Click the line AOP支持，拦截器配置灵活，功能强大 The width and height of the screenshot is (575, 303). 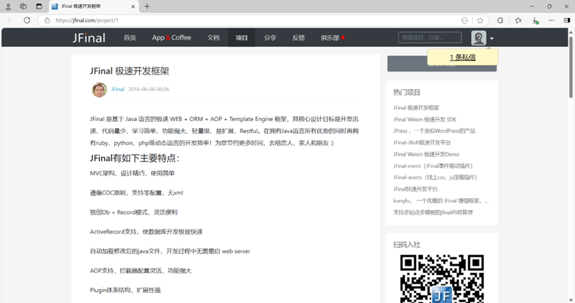pyautogui.click(x=140, y=270)
